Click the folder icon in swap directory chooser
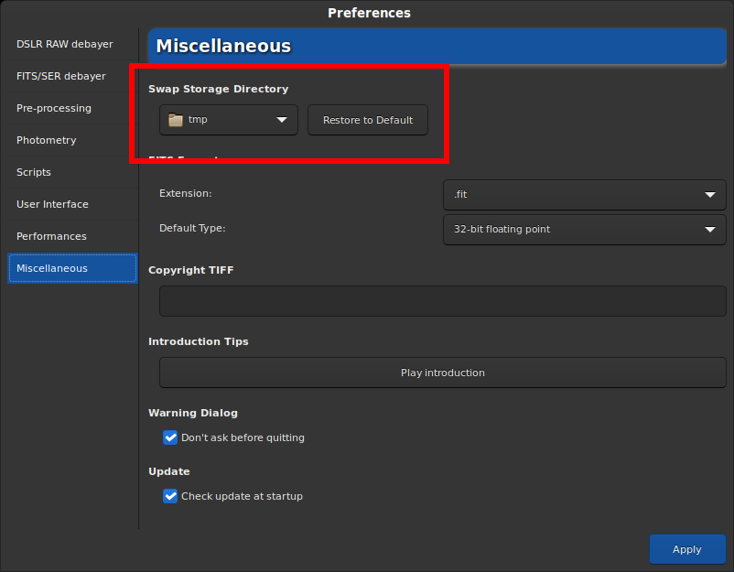This screenshot has height=572, width=734. tap(176, 120)
